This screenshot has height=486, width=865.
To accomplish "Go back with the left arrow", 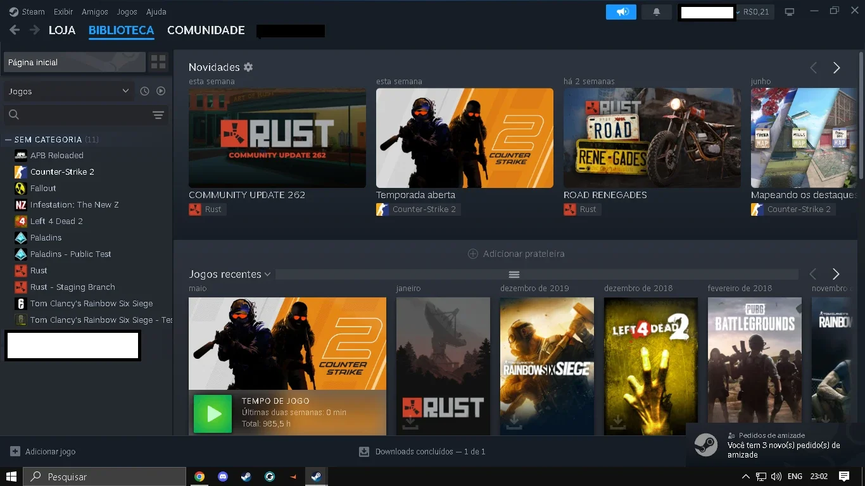I will (15, 30).
